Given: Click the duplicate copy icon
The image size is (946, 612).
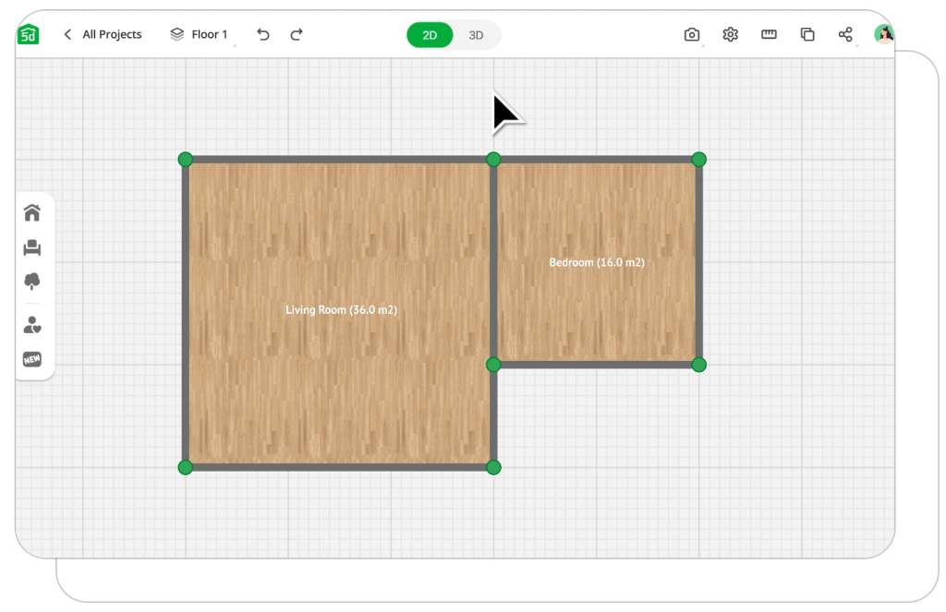Looking at the screenshot, I should click(x=807, y=35).
